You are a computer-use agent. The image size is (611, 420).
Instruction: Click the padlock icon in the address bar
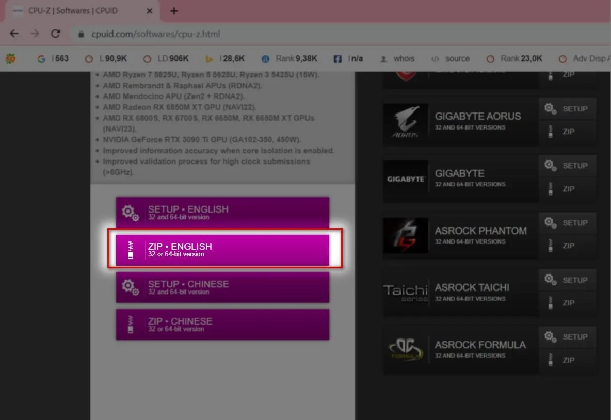(81, 34)
